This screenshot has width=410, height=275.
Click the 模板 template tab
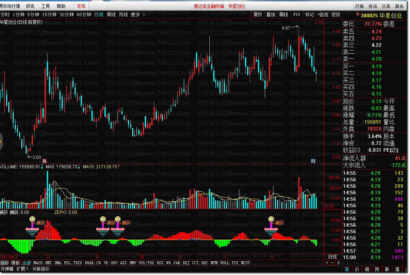click(x=15, y=263)
